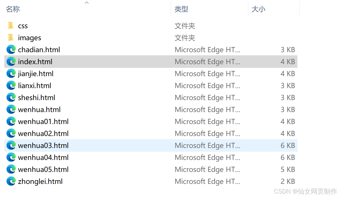Click the Edge icon beside wenhua05.html
Viewport: 338px width, 197px height.
(x=11, y=169)
